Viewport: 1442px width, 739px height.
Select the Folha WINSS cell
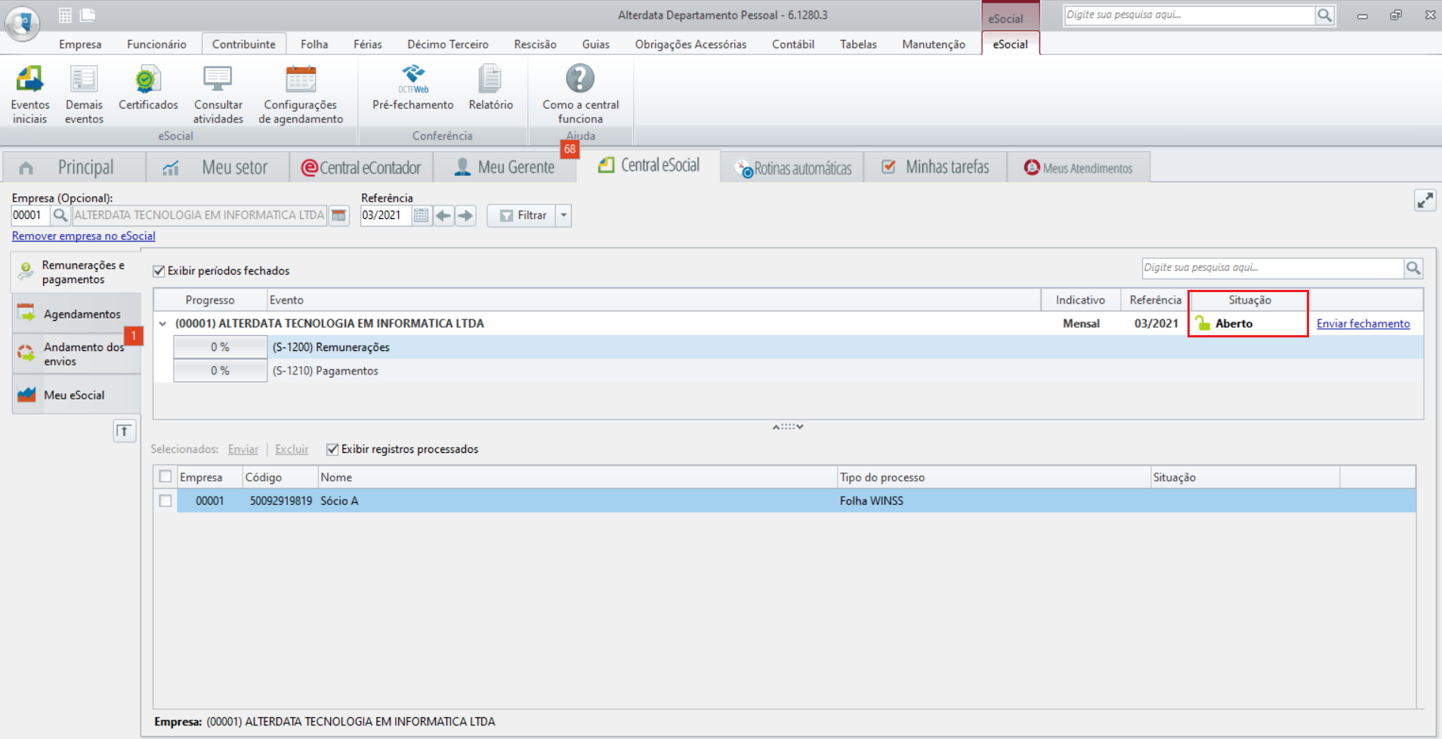[x=993, y=500]
